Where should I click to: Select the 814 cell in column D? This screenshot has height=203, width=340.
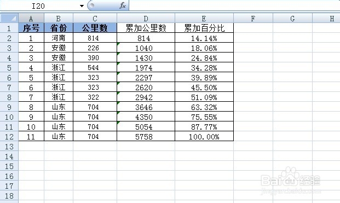coord(146,38)
